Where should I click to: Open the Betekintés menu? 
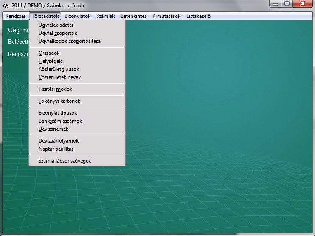[133, 16]
